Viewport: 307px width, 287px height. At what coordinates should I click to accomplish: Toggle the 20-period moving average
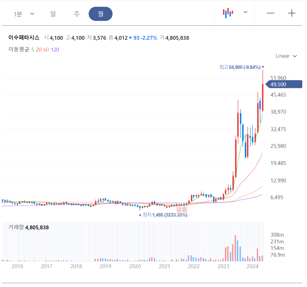39,50
